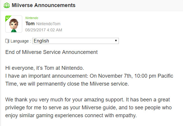Viewport: 183px width, 126px height.
Task: Open the English language dropdown
Action: pyautogui.click(x=76, y=41)
